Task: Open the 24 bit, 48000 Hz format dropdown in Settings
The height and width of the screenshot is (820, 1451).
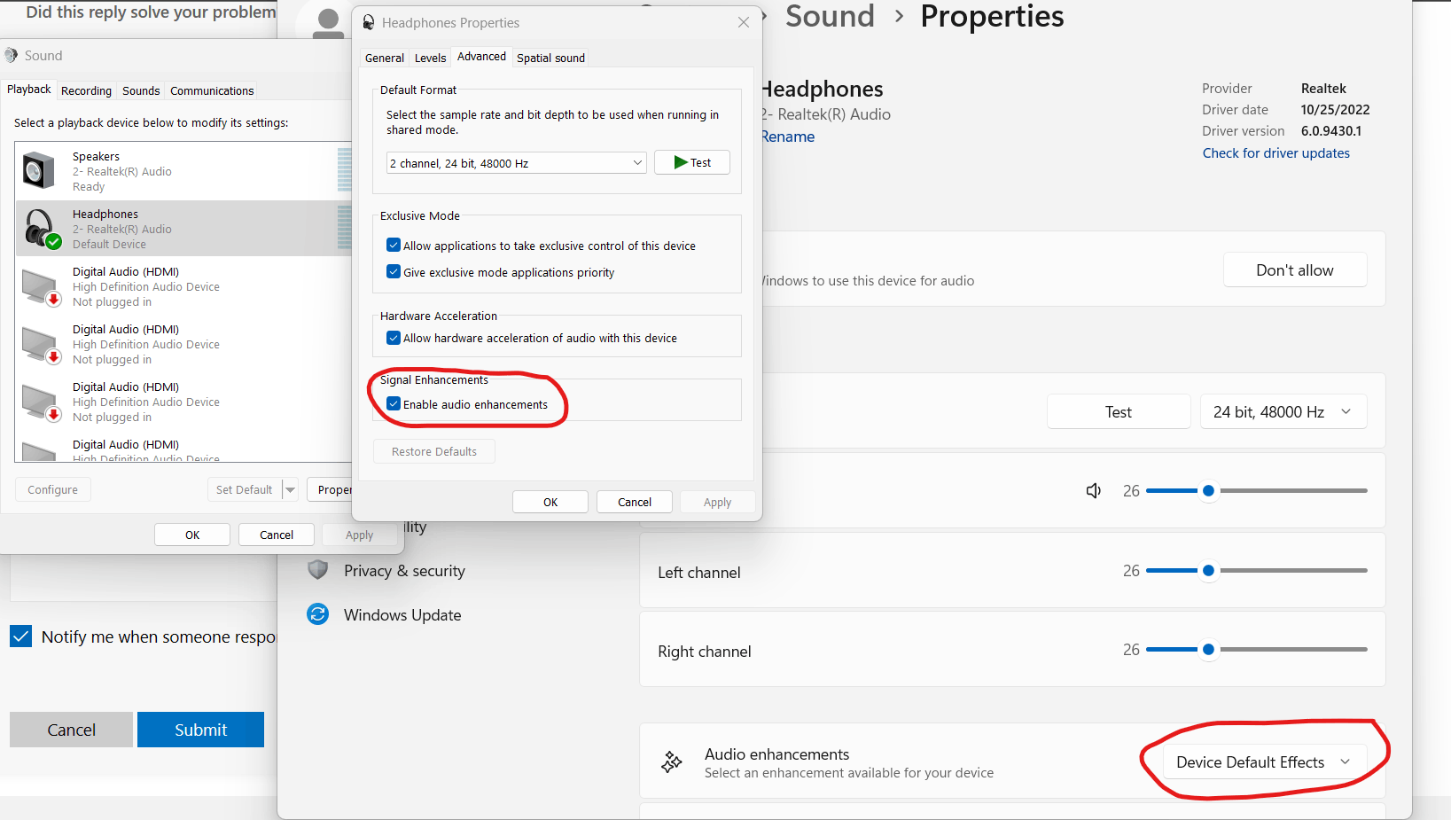Action: coord(1283,412)
